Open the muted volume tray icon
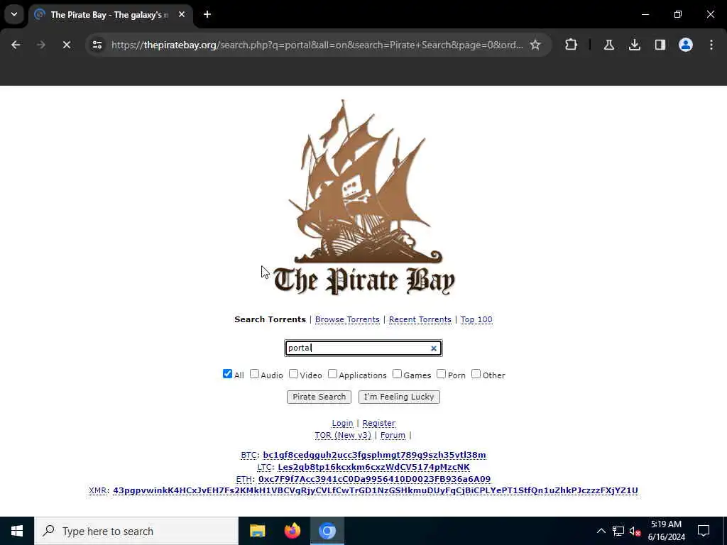The height and width of the screenshot is (545, 727). 635,531
